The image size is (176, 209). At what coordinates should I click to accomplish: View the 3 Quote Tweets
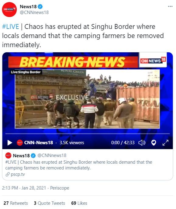point(49,203)
